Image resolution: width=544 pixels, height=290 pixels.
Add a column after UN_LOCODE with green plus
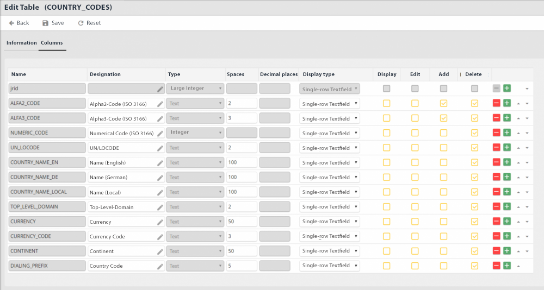click(x=507, y=147)
